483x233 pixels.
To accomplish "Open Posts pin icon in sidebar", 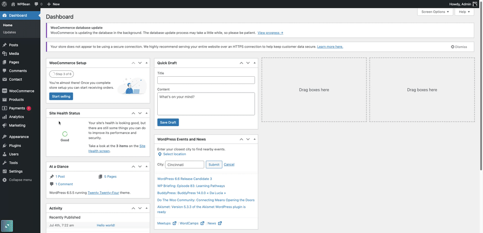I will pyautogui.click(x=4, y=45).
